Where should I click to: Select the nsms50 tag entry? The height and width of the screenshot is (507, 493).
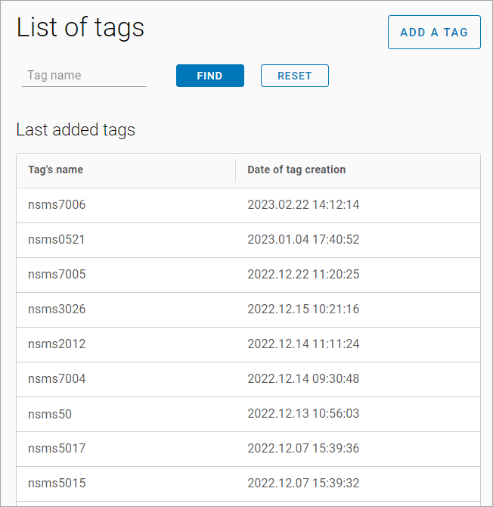click(x=50, y=414)
